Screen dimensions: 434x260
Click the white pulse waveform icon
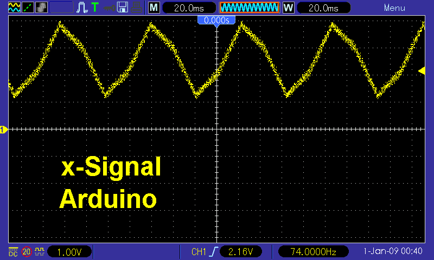[x=82, y=8]
